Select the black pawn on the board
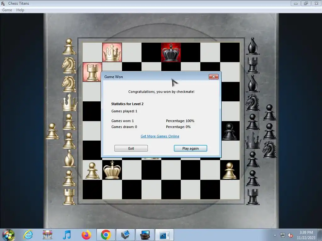 [x=230, y=132]
